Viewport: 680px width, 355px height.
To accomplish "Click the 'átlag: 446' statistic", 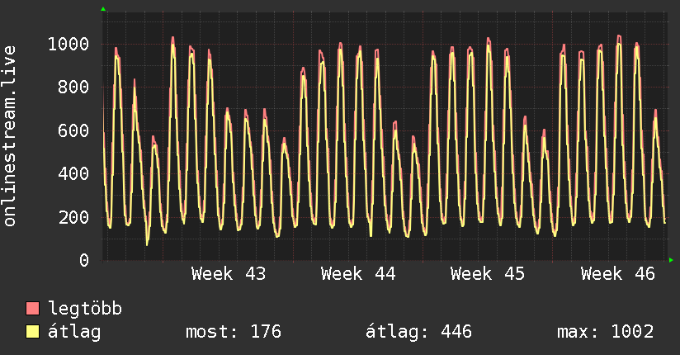I will click(418, 332).
